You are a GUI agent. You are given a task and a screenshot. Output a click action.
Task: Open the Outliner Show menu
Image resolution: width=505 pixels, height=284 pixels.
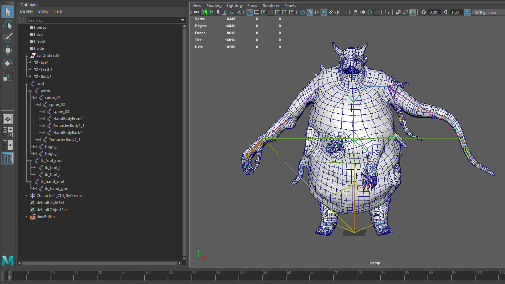[x=43, y=11]
